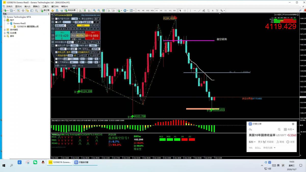306x172 pixels.
Task: Open 设置 settings in the quote widget
Action: 291,142
